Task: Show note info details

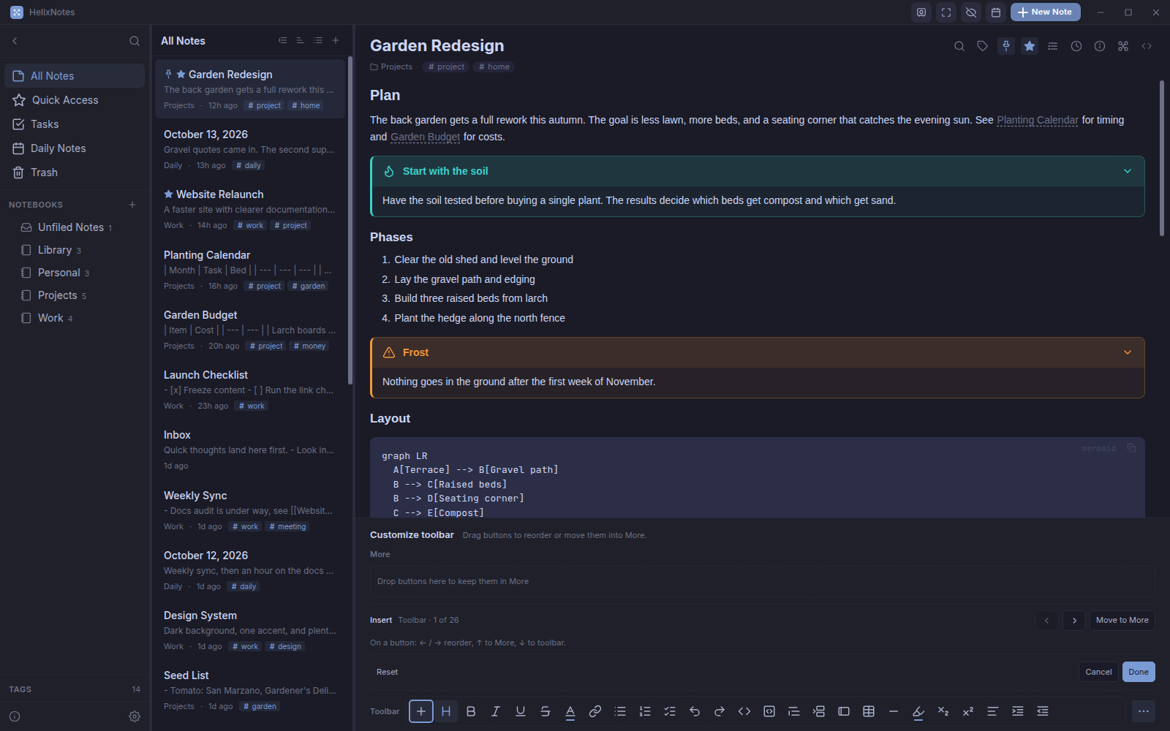Action: [x=1100, y=46]
